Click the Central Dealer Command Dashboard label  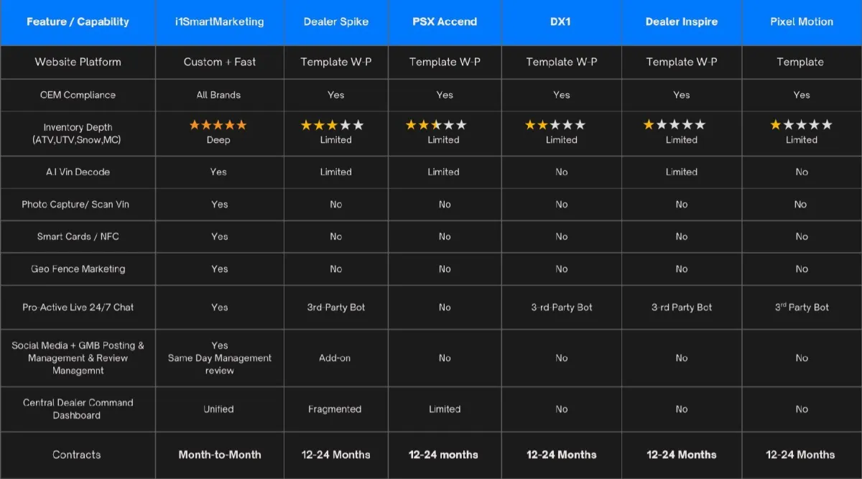point(78,409)
